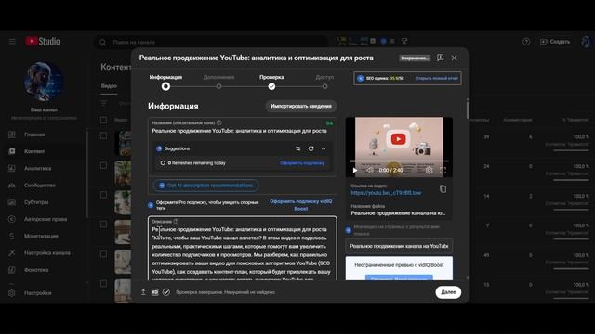The height and width of the screenshot is (334, 595).
Task: Play the video preview
Action: [x=355, y=171]
